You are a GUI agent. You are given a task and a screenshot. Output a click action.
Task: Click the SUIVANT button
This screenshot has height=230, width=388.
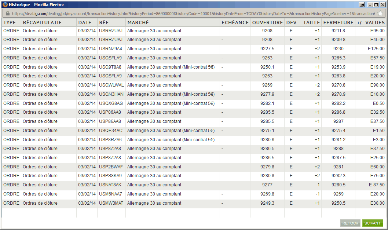tap(372, 223)
